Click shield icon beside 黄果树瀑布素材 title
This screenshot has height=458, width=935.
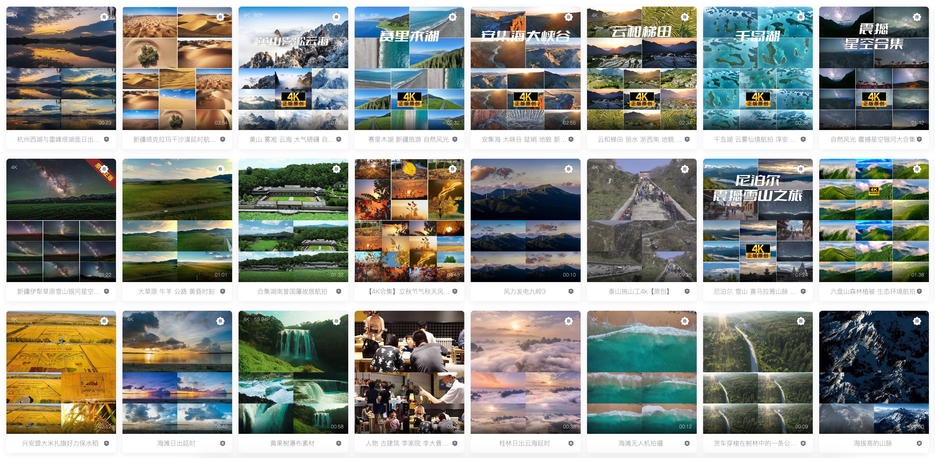pyautogui.click(x=339, y=443)
